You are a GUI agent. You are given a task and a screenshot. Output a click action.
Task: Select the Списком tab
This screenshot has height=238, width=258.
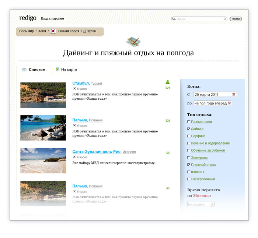click(x=36, y=70)
